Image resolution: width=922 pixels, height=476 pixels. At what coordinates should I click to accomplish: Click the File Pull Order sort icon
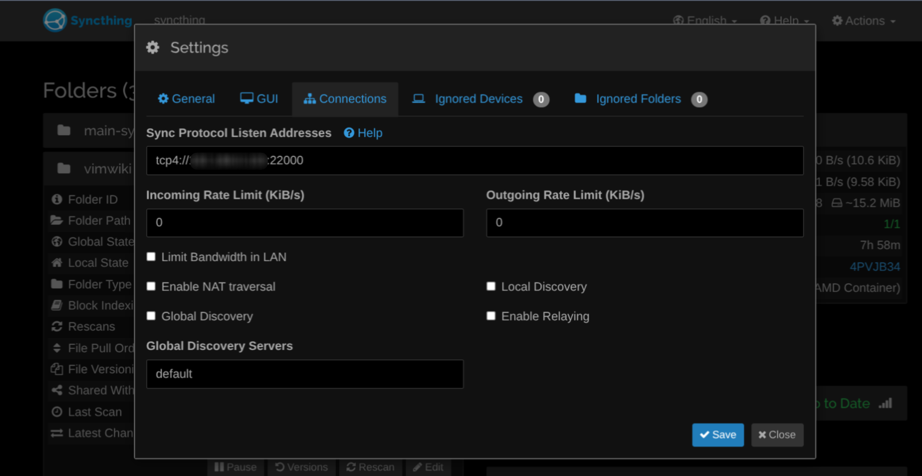(x=57, y=348)
